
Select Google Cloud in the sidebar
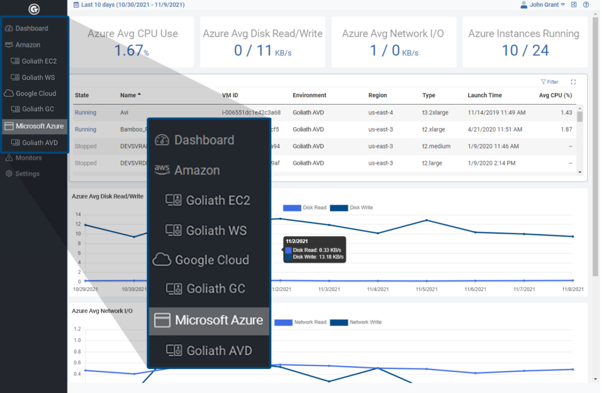pos(34,93)
